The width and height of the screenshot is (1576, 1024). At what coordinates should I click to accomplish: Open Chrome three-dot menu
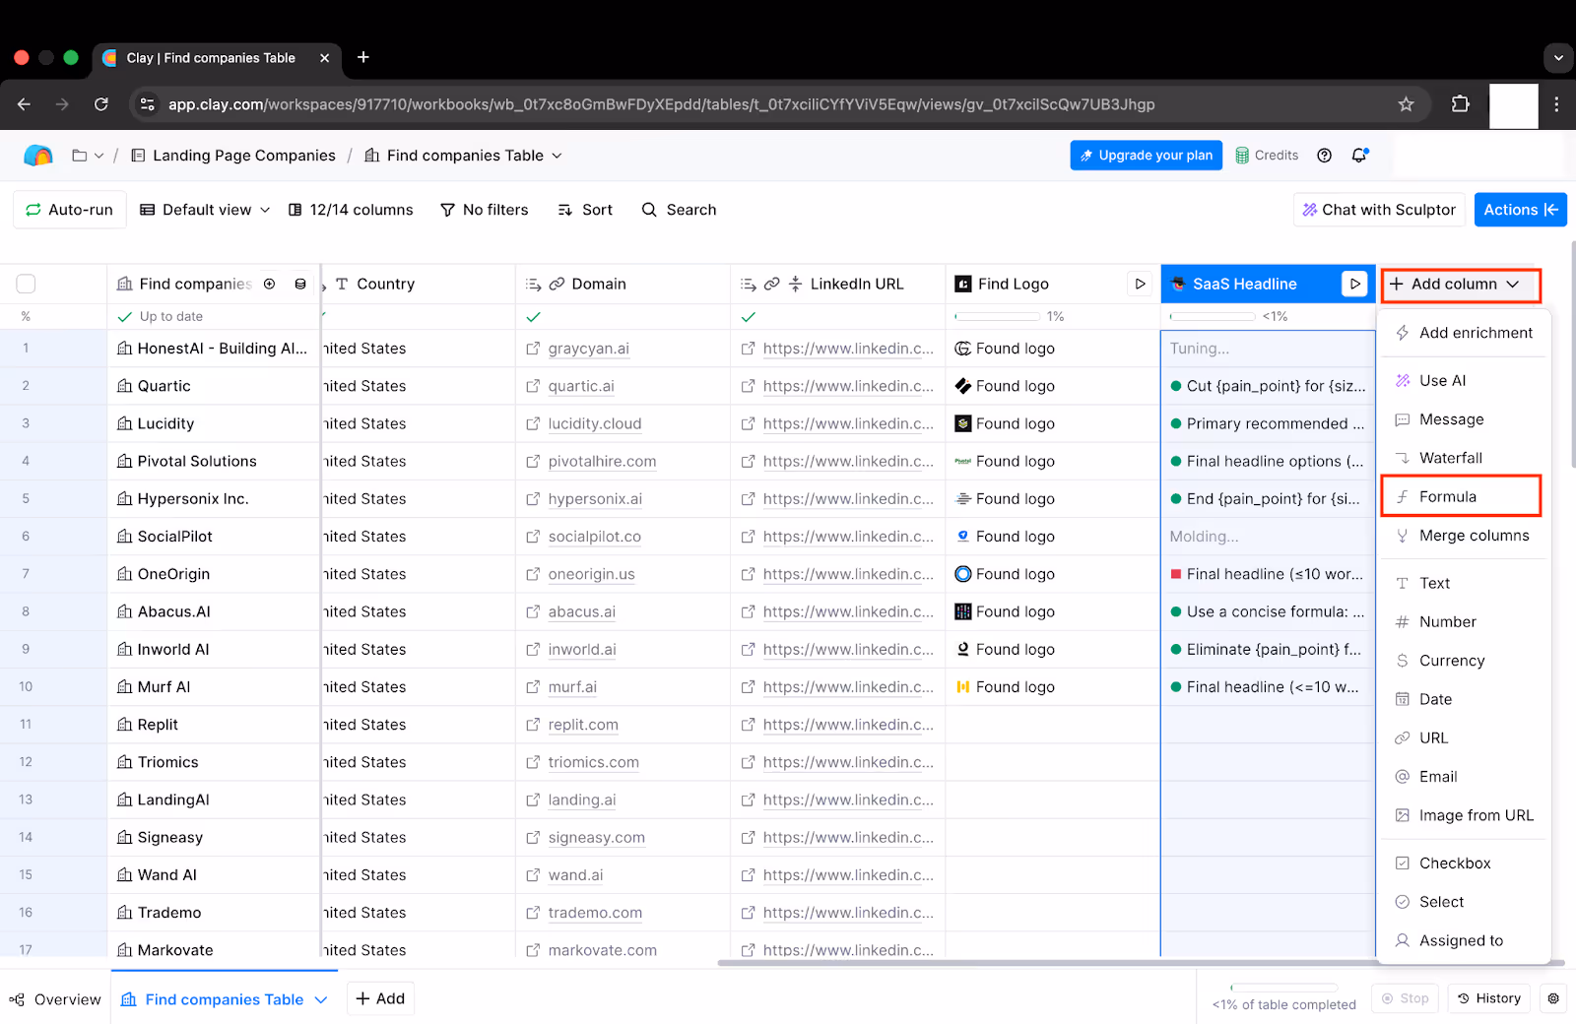pyautogui.click(x=1556, y=104)
